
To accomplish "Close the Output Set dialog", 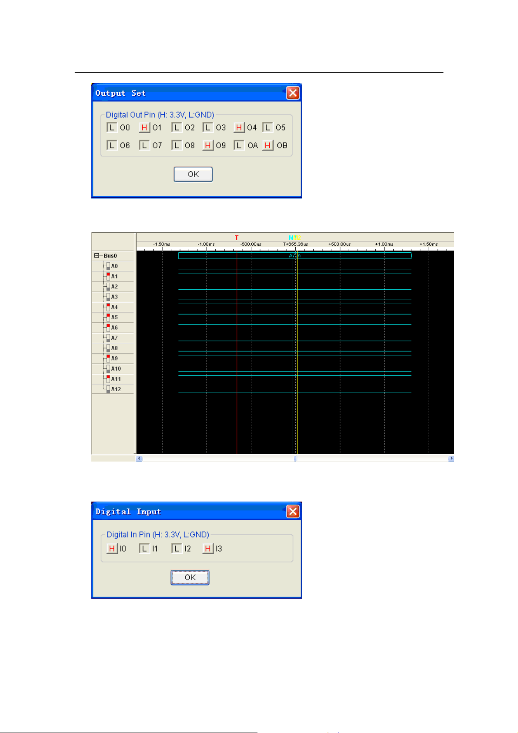I will point(293,93).
